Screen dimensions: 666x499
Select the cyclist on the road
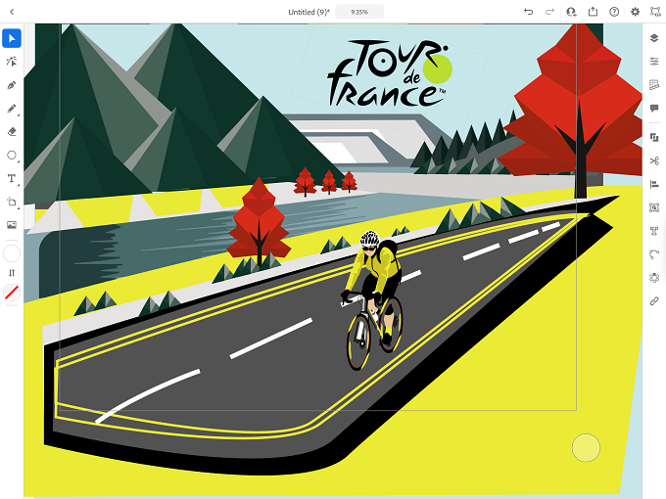374,300
